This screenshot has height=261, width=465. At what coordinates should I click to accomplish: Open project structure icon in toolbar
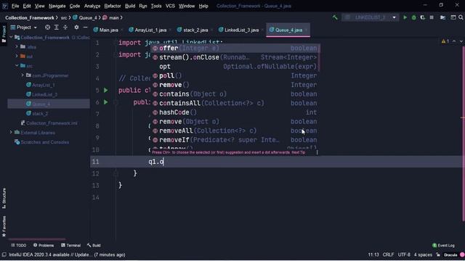442,17
